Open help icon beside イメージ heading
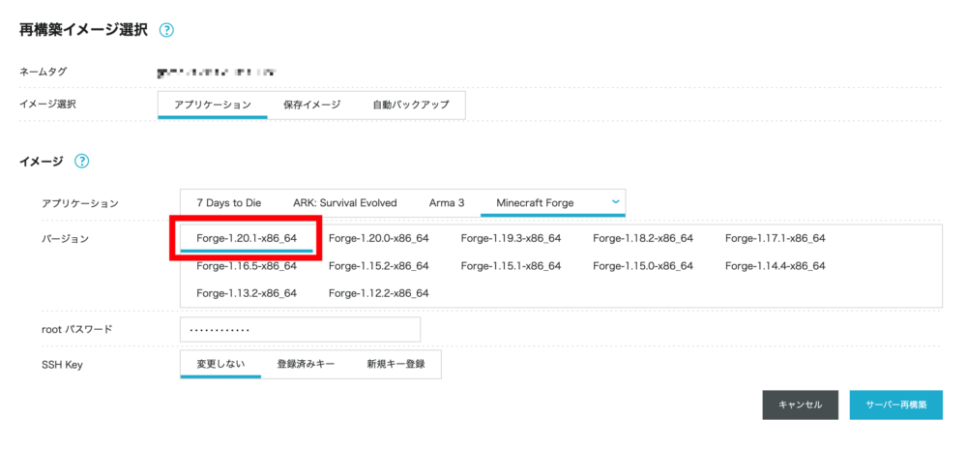 81,162
